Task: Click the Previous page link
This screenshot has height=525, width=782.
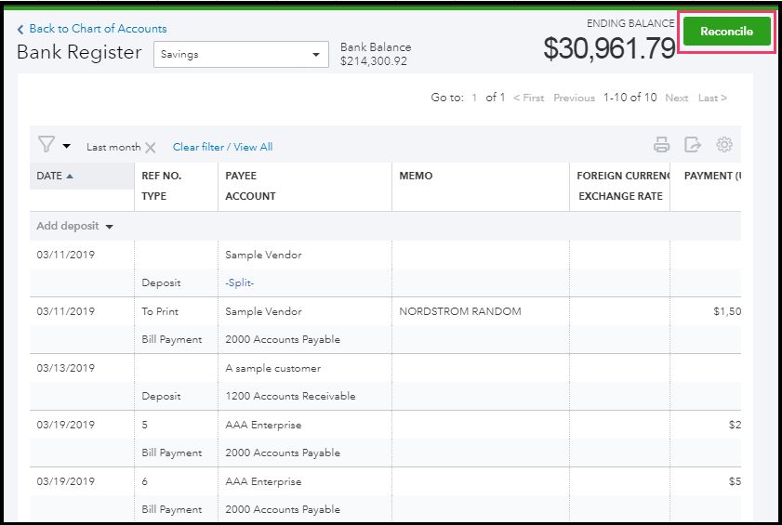Action: click(574, 98)
